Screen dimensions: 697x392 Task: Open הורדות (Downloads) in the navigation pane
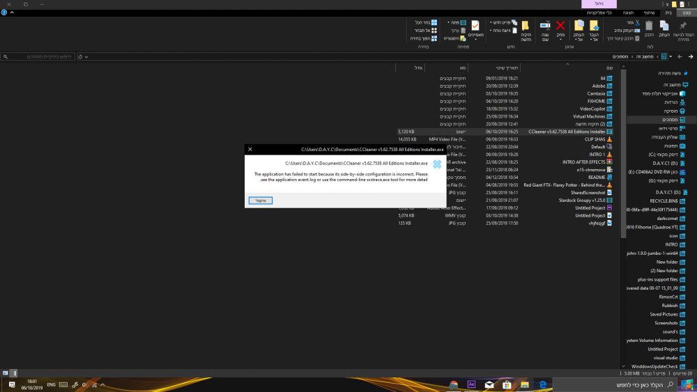pyautogui.click(x=674, y=102)
